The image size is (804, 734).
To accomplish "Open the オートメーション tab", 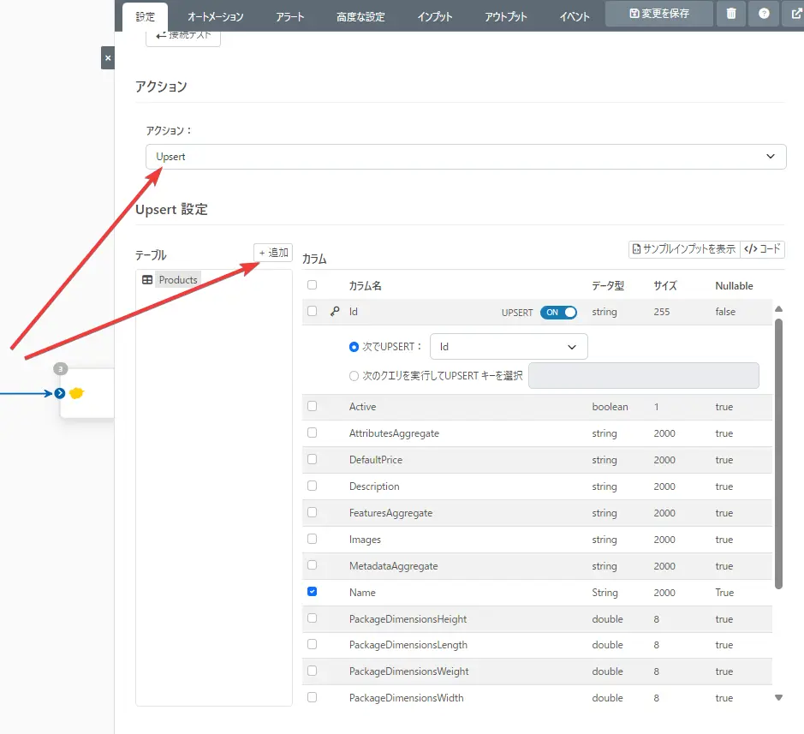I will 216,17.
